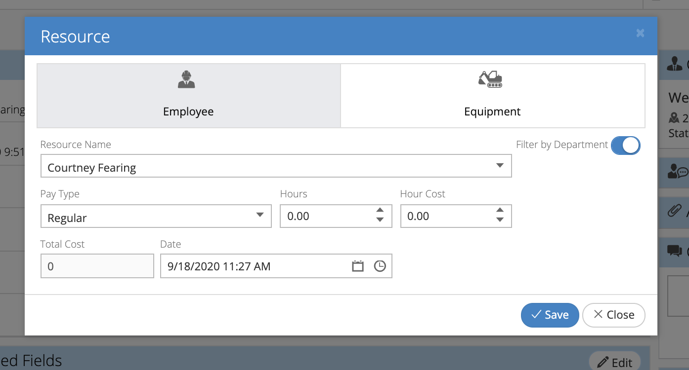
Task: Switch to the Equipment tab
Action: coord(493,96)
